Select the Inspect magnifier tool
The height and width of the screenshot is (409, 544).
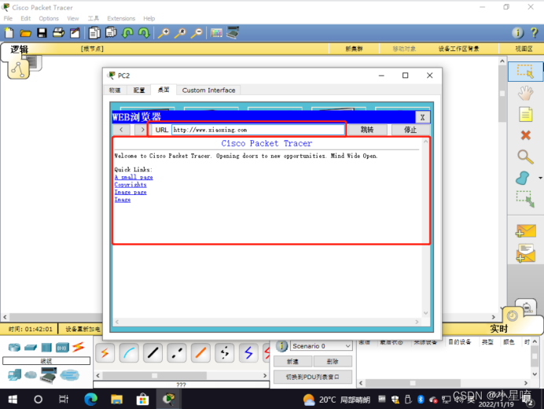click(x=525, y=157)
